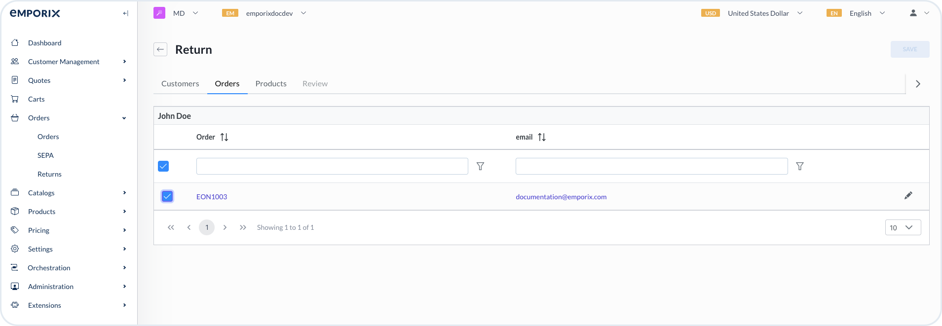Click the Order filter input field
The image size is (942, 326).
click(x=332, y=166)
